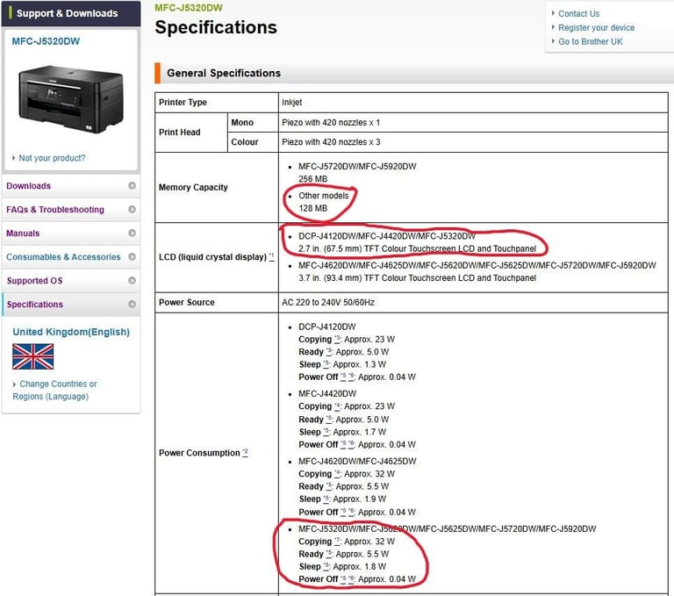Click the Specifications page heading

tap(216, 27)
